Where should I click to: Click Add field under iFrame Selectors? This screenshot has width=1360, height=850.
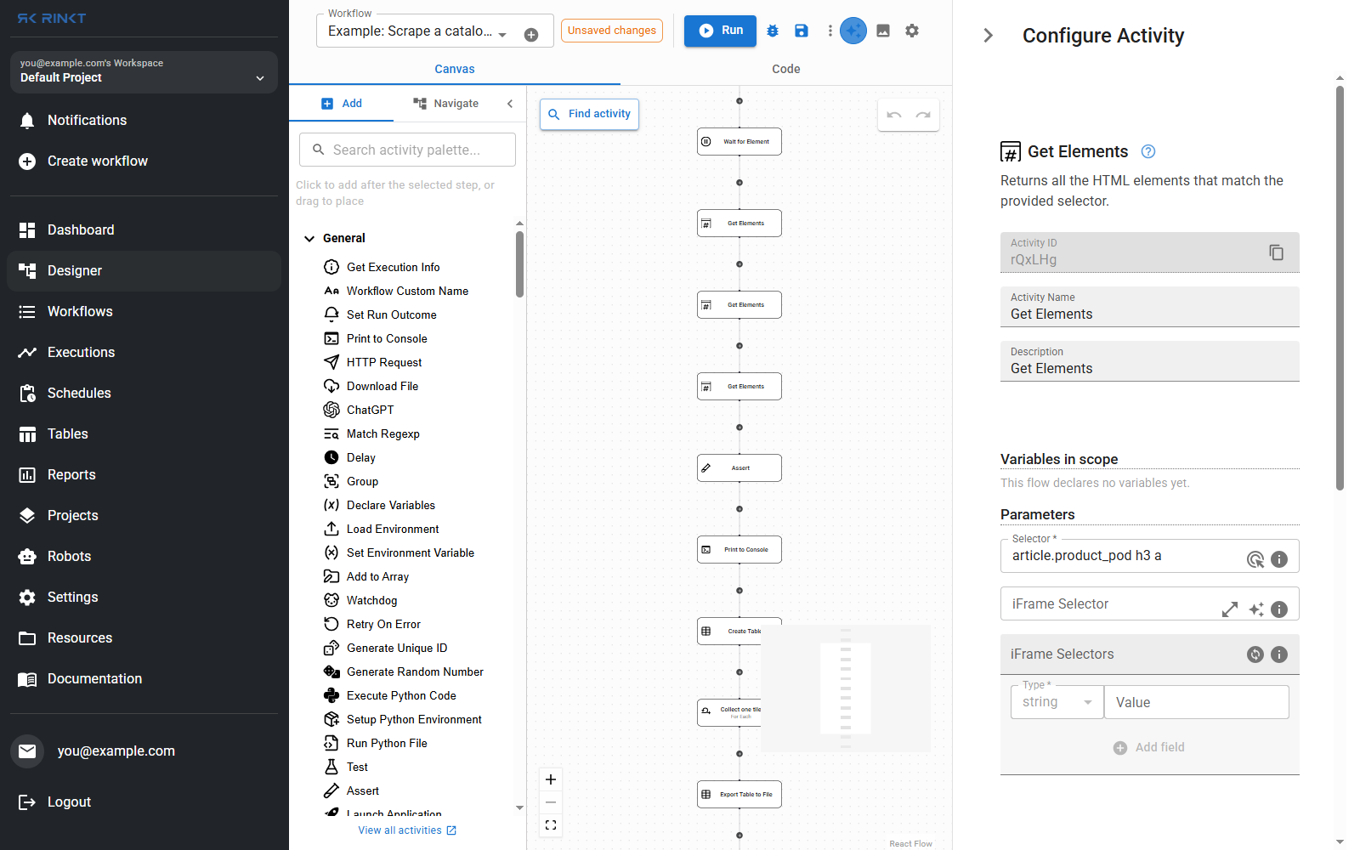tap(1149, 747)
